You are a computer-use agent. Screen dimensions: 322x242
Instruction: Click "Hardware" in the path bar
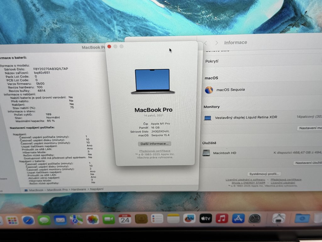click(79, 189)
